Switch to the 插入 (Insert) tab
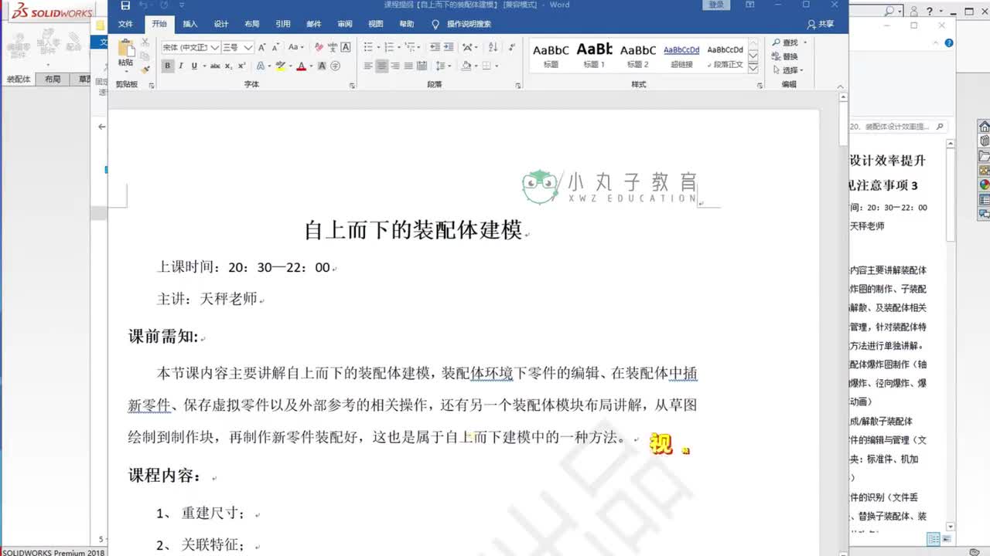990x556 pixels. coord(190,24)
